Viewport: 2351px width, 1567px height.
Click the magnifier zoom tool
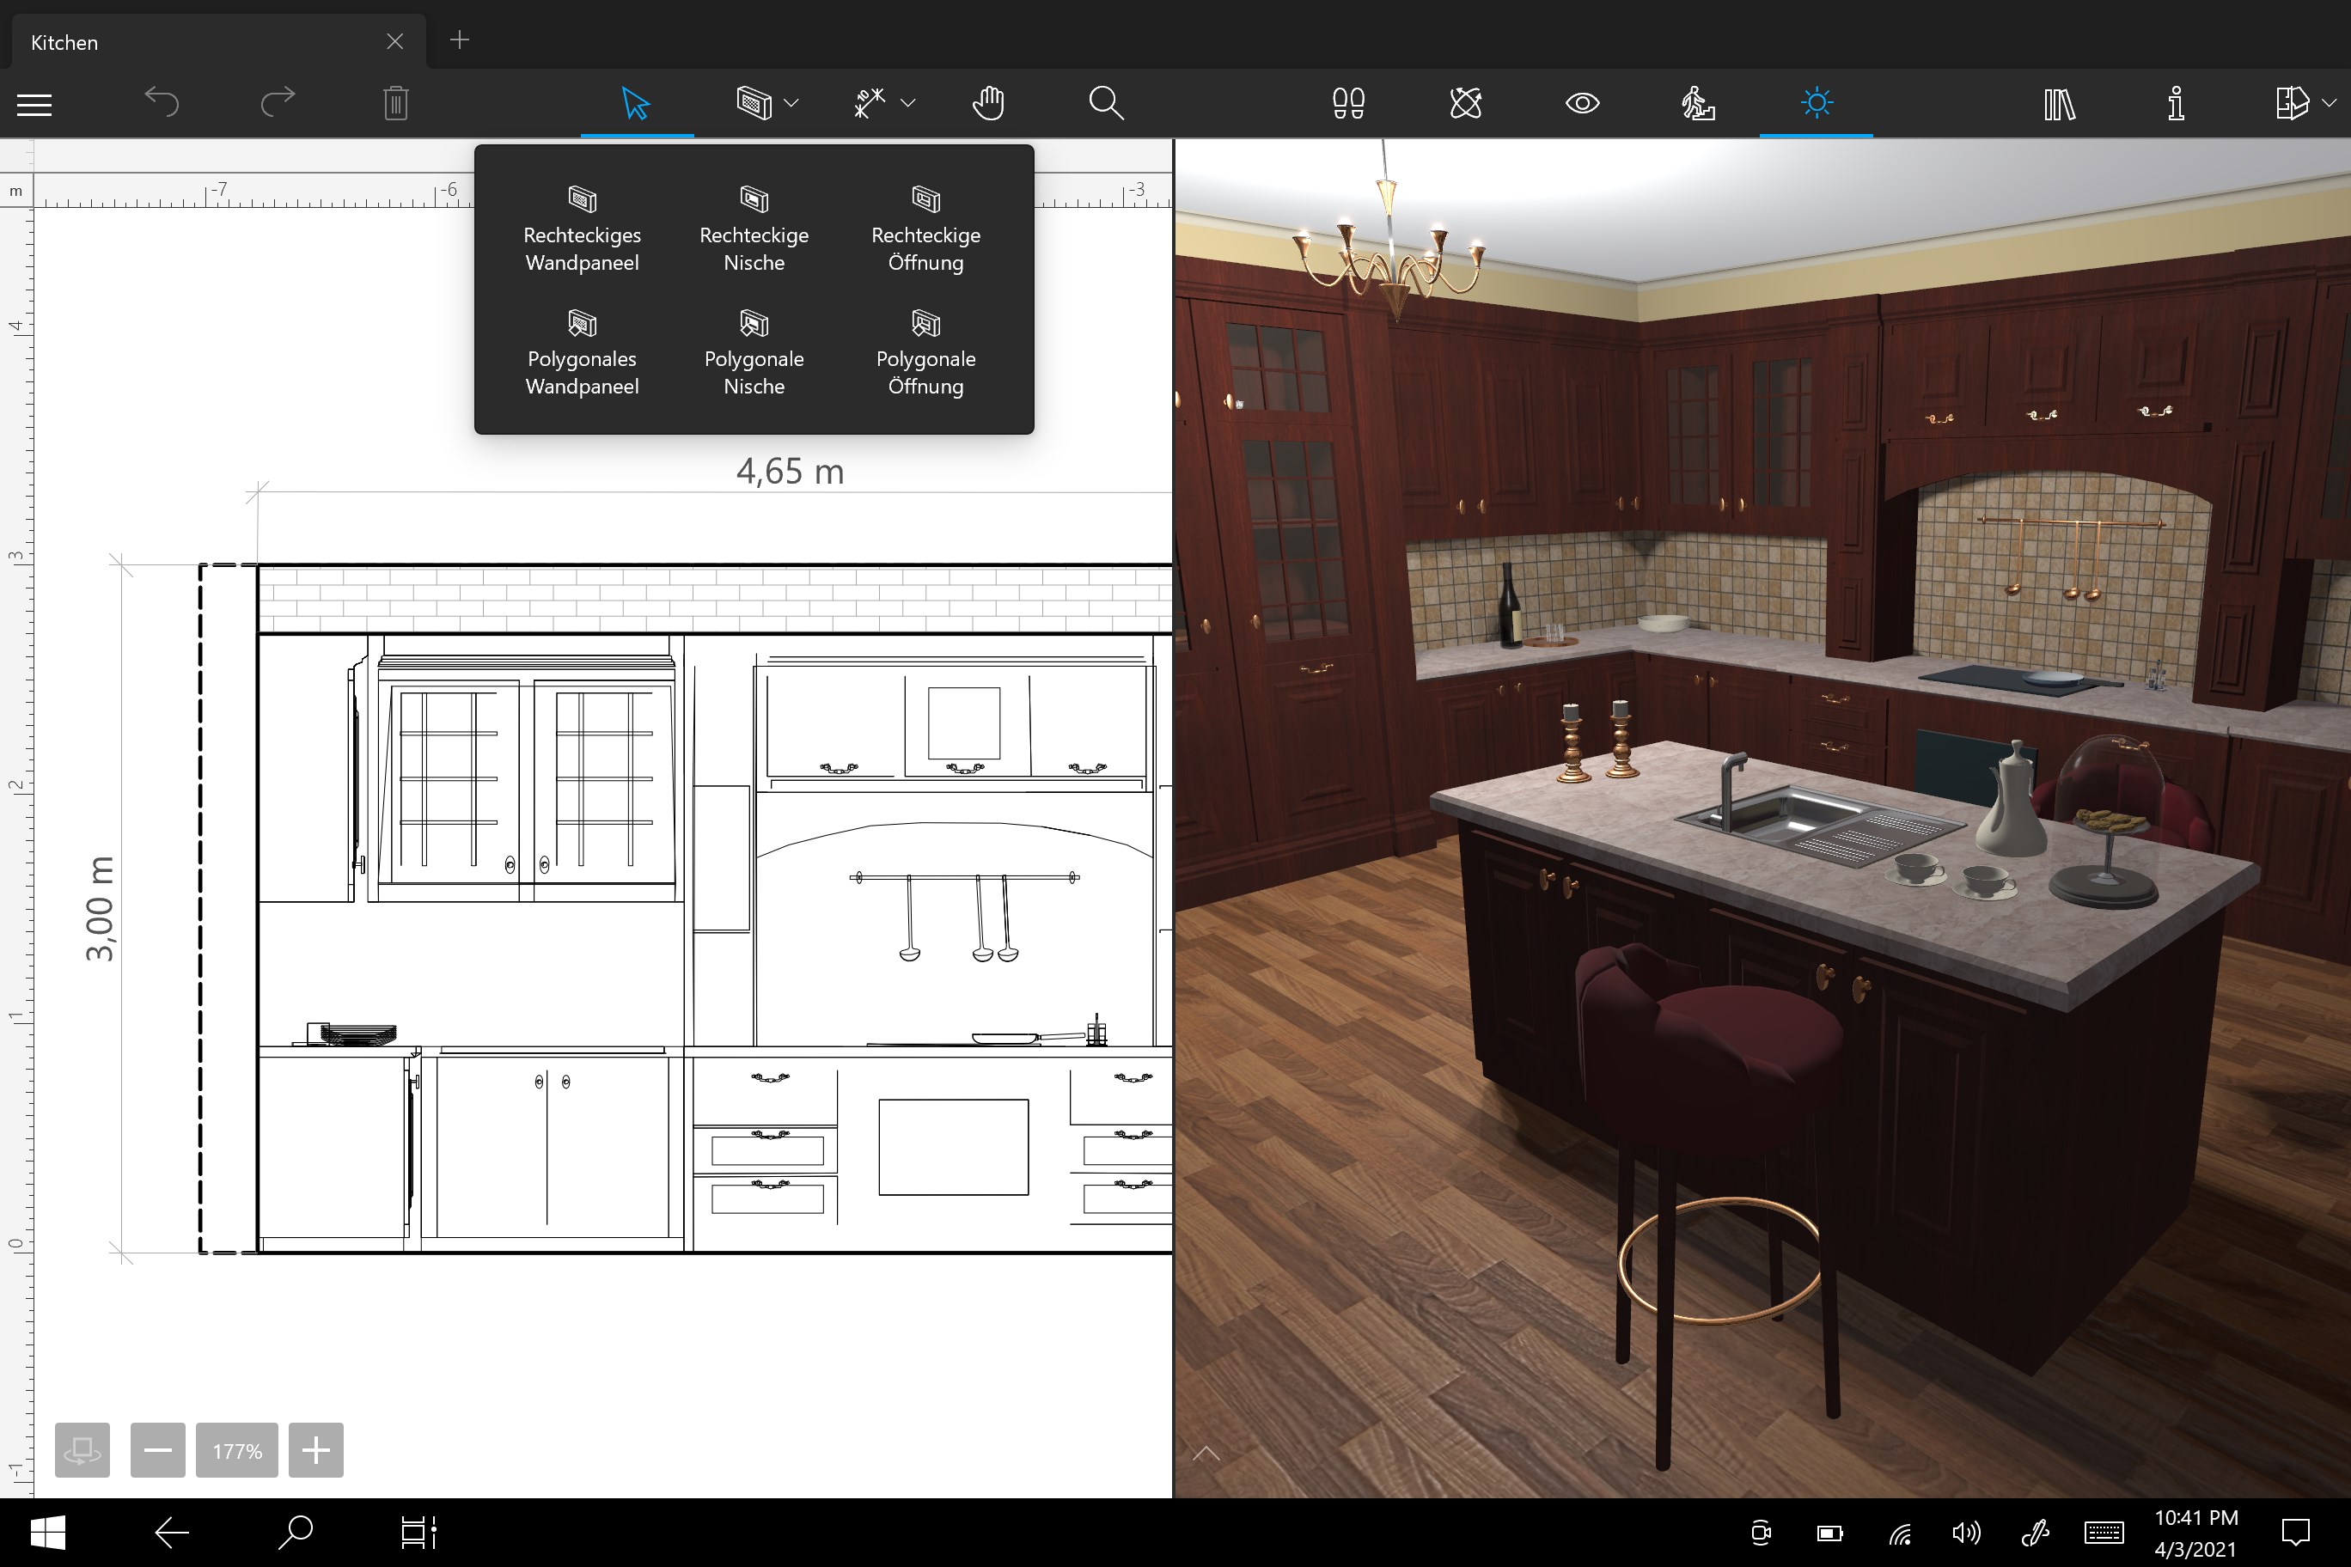click(x=1106, y=103)
